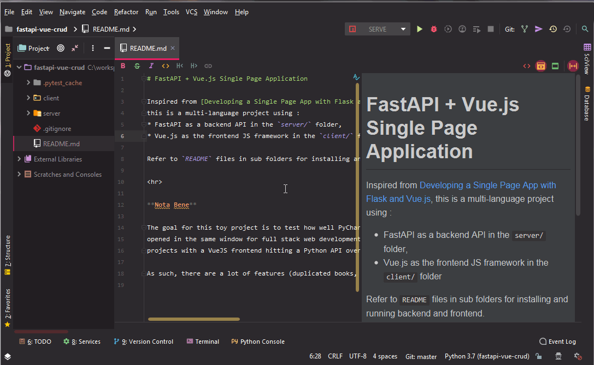Click the preview pane vertical scrollbar
This screenshot has height=365, width=594.
(x=578, y=145)
